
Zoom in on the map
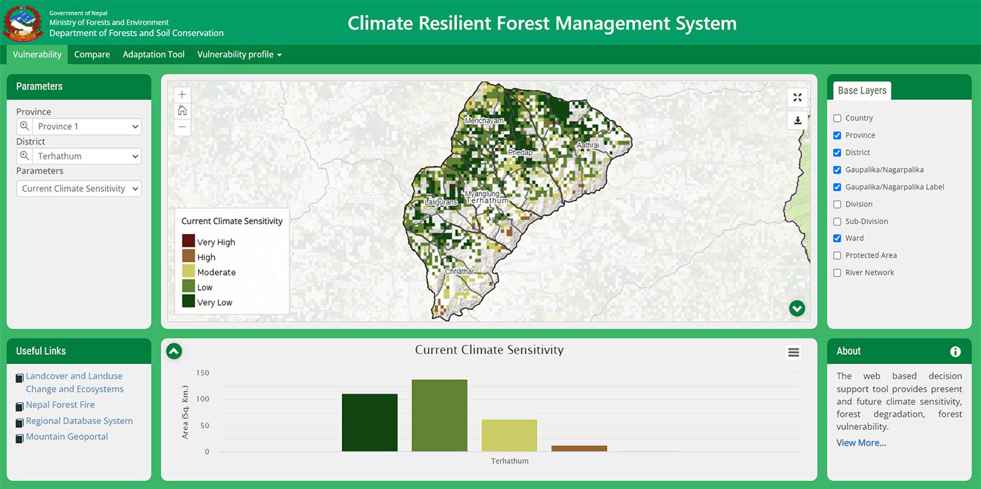coord(182,94)
